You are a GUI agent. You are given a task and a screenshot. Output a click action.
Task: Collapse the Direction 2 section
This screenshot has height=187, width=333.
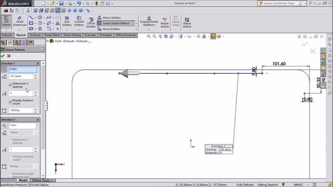(38, 119)
